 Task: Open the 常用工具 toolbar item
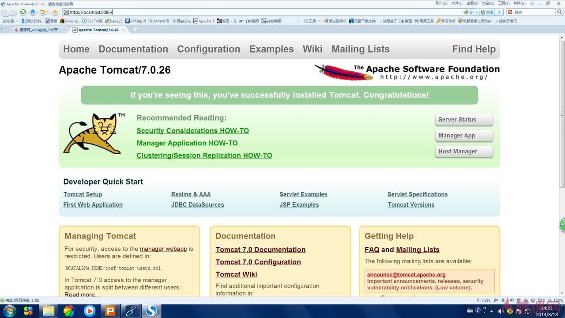pos(424,21)
